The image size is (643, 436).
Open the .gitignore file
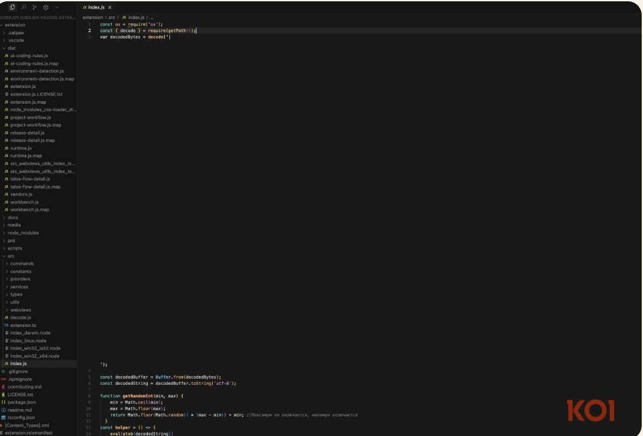18,371
